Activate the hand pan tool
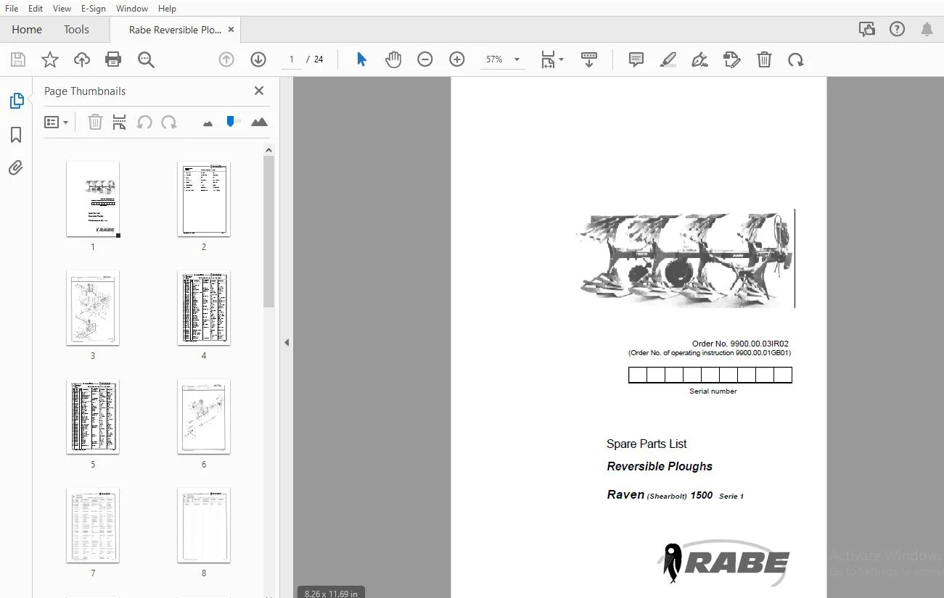The height and width of the screenshot is (598, 944). pyautogui.click(x=393, y=59)
